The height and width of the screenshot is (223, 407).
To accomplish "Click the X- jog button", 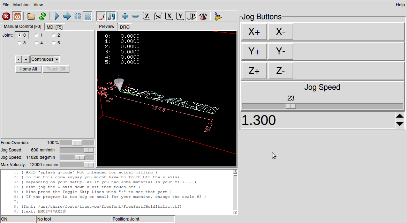I will pos(281,32).
